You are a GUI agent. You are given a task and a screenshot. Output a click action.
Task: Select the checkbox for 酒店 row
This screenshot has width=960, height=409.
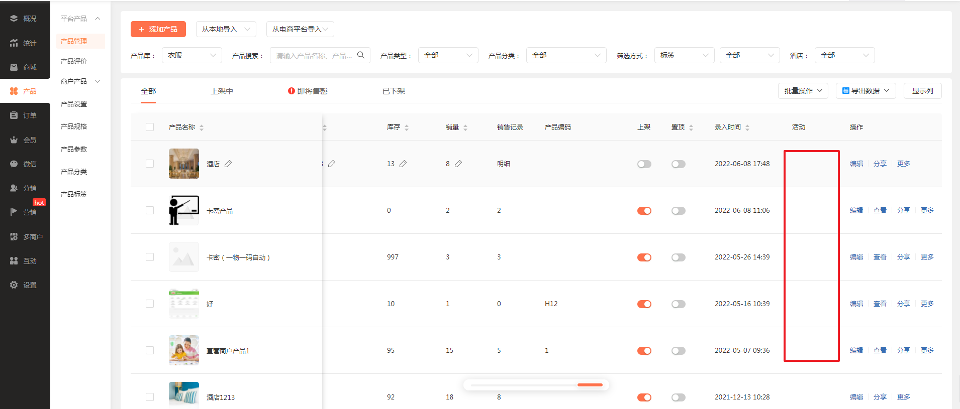click(x=150, y=164)
